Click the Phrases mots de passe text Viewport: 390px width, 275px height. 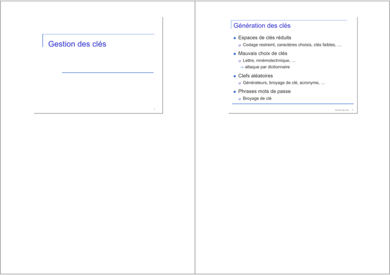pyautogui.click(x=264, y=92)
